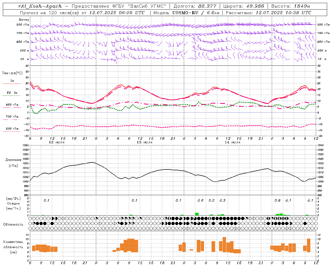Select the text "Предоставлено ФГБУ "ЗапСиб УГМС""
Screen dimensions: 331x265
(x=119, y=6)
